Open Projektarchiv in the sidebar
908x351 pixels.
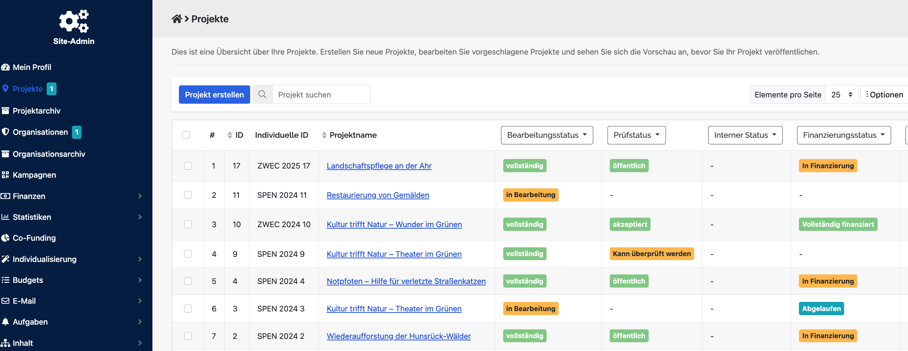(36, 111)
